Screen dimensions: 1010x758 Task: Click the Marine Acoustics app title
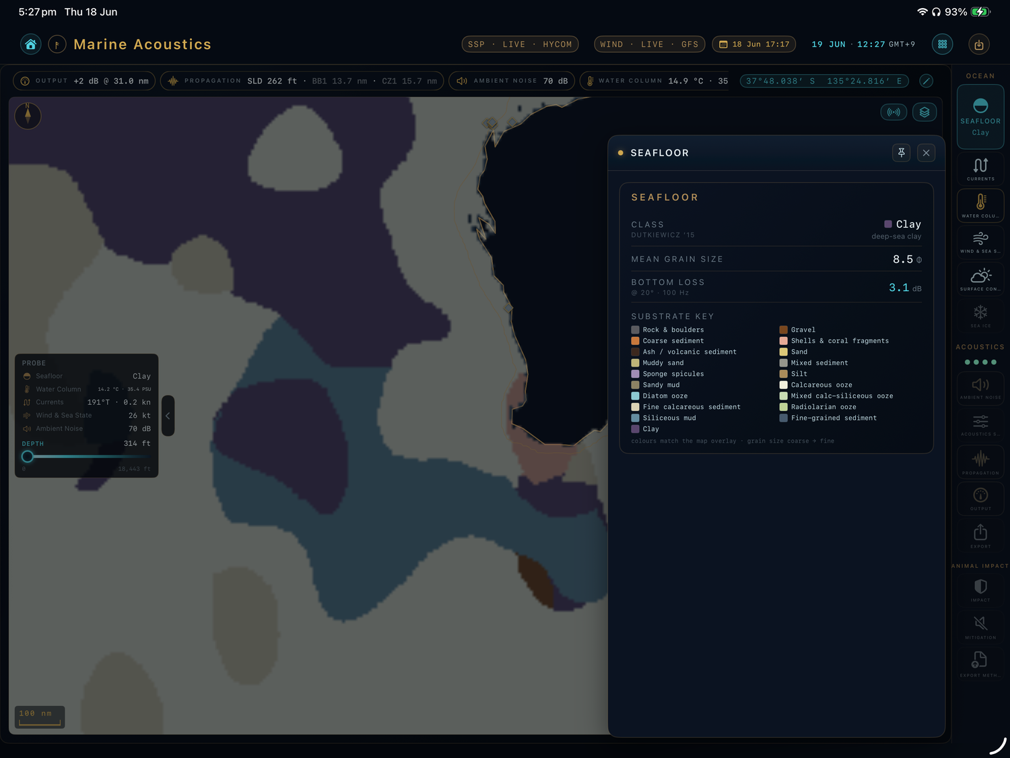pyautogui.click(x=142, y=44)
